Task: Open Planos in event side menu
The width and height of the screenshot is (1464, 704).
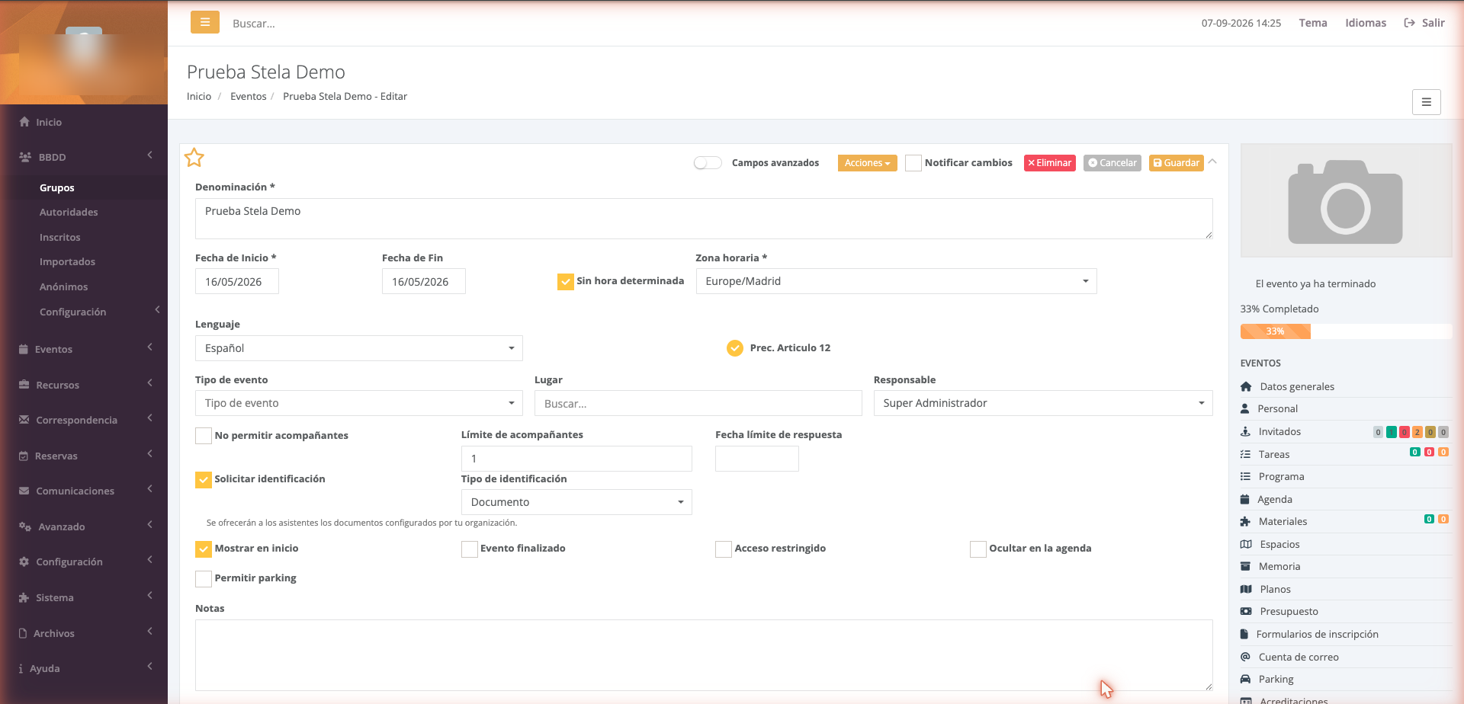Action: [x=1346, y=589]
